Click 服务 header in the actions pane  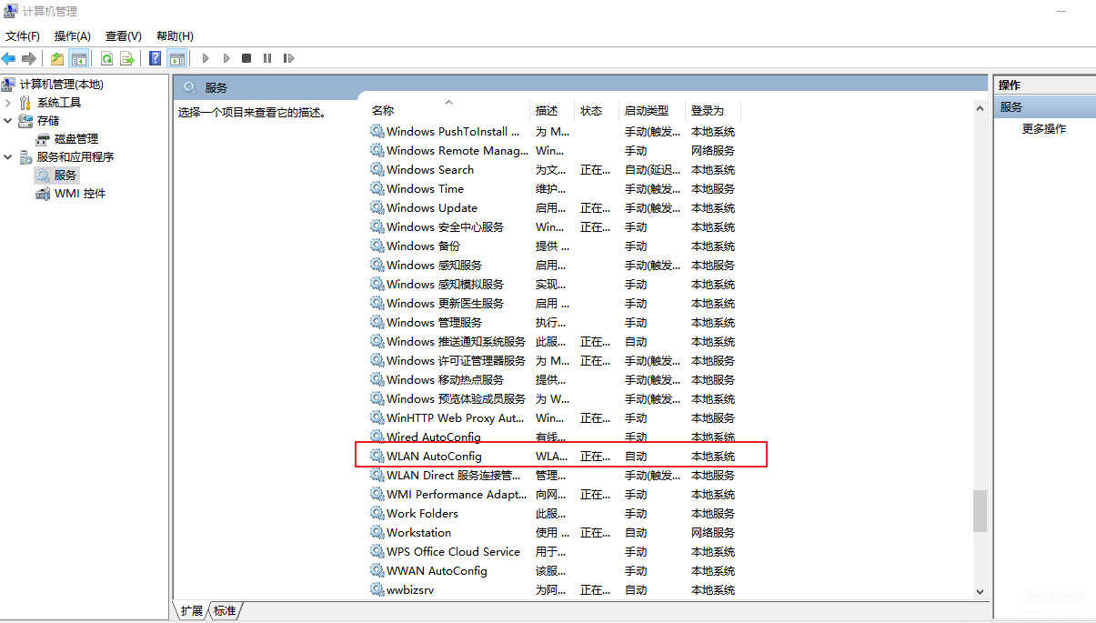[1044, 106]
